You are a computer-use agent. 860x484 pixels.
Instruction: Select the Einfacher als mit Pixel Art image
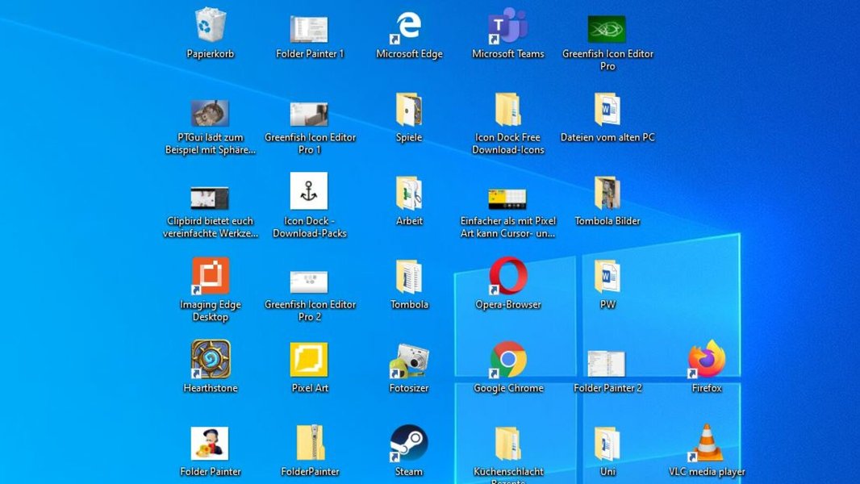tap(507, 198)
